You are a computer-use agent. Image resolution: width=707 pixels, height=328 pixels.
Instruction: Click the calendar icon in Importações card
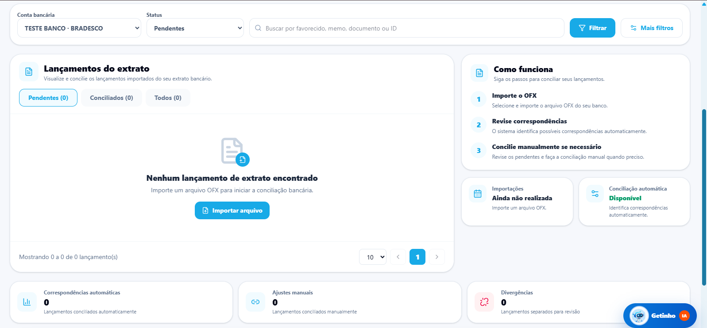[478, 194]
